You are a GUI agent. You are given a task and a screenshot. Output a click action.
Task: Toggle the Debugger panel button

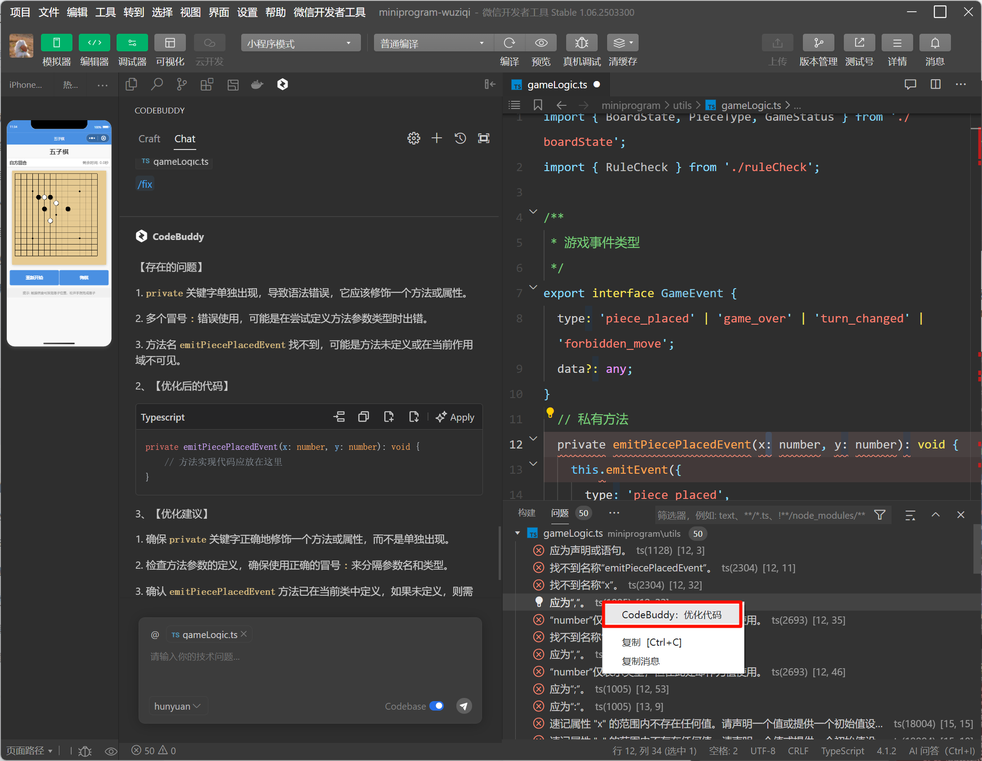(x=132, y=43)
